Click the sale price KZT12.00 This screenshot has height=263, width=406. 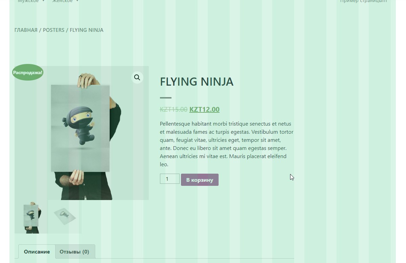pos(204,109)
